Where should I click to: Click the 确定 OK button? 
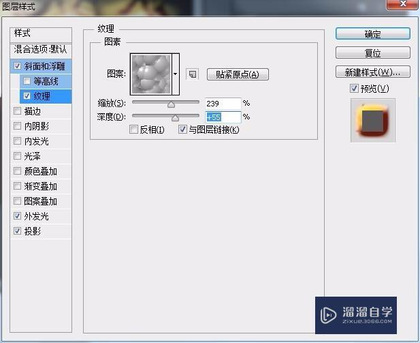372,34
